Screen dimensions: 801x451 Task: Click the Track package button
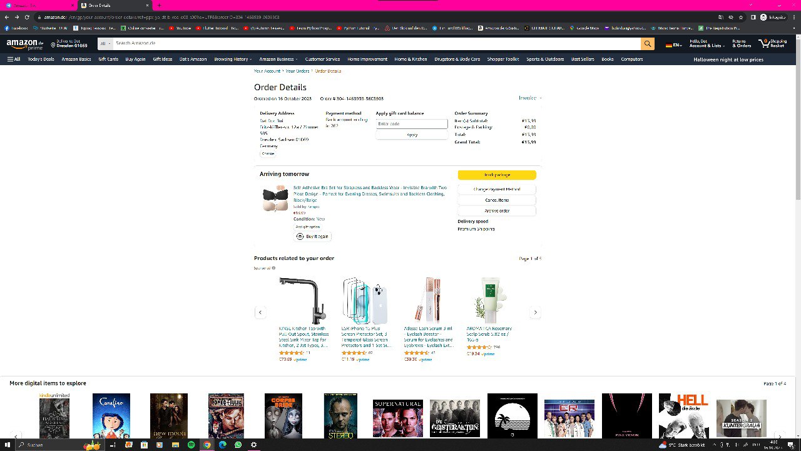[x=497, y=175]
